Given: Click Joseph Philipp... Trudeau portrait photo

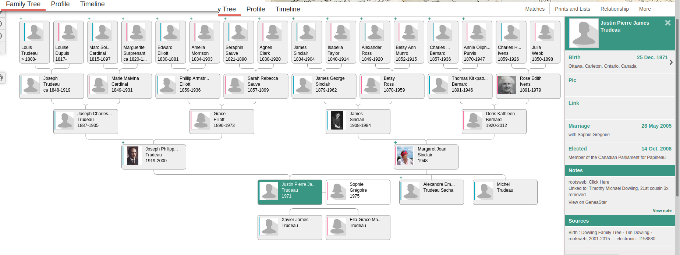Looking at the screenshot, I should 132,156.
